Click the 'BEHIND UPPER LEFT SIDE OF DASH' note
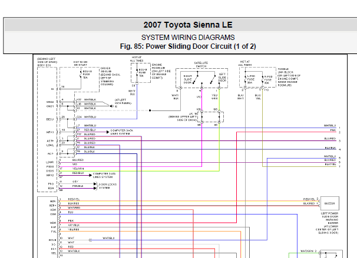The height and width of the screenshot is (258, 357). pos(183,118)
